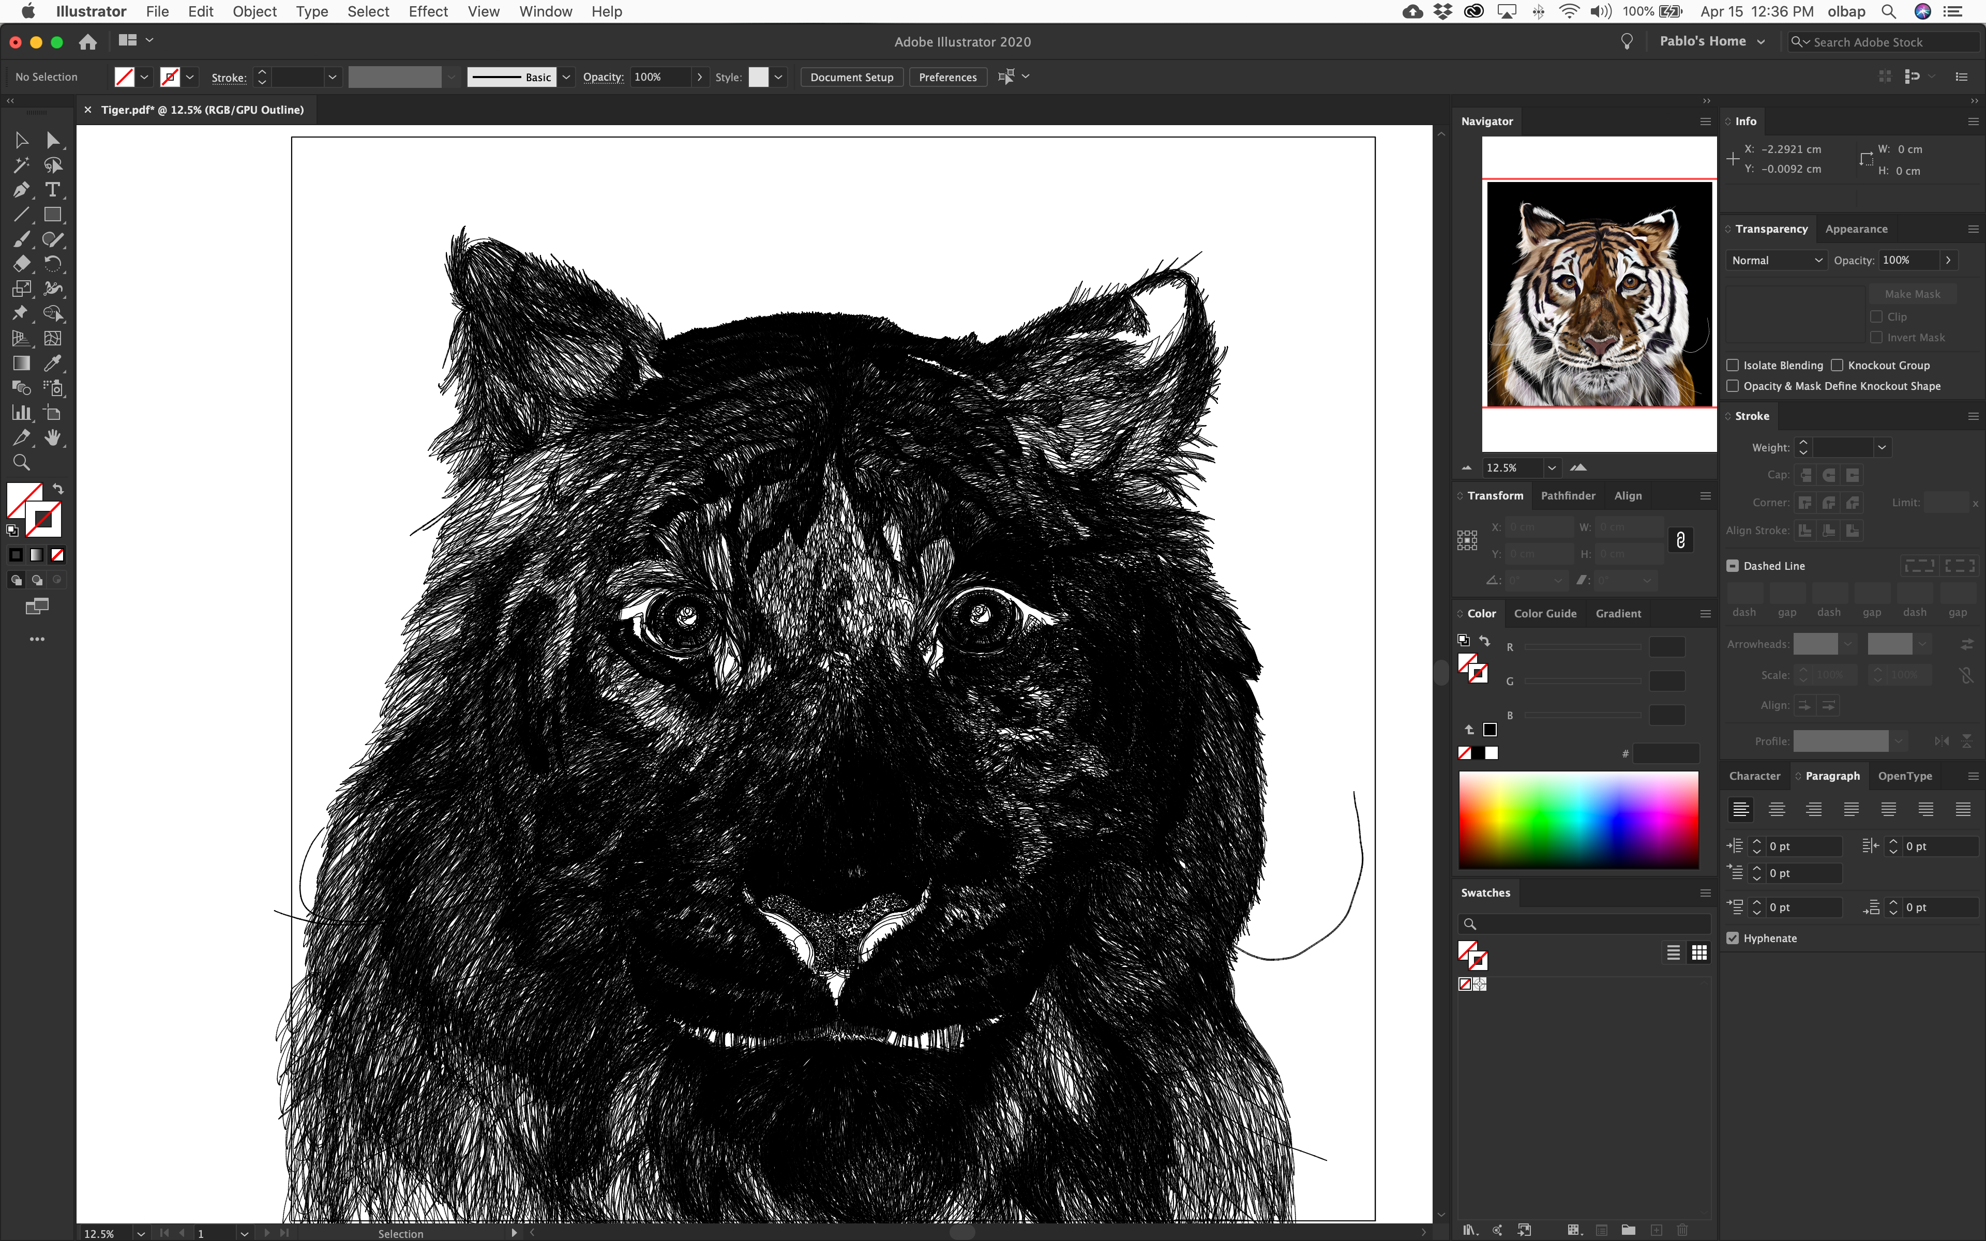1986x1241 pixels.
Task: Pick a color from the spectrum bar
Action: 1577,819
